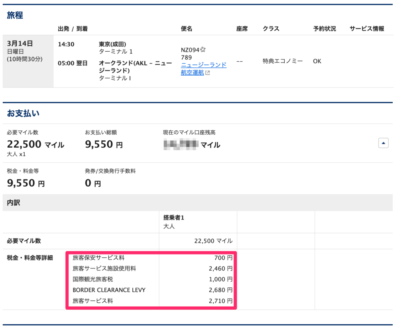Click the Star Alliance icon next to NZ094

coord(203,49)
